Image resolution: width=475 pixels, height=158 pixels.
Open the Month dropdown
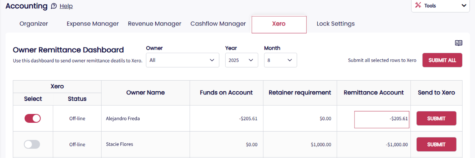click(x=280, y=60)
